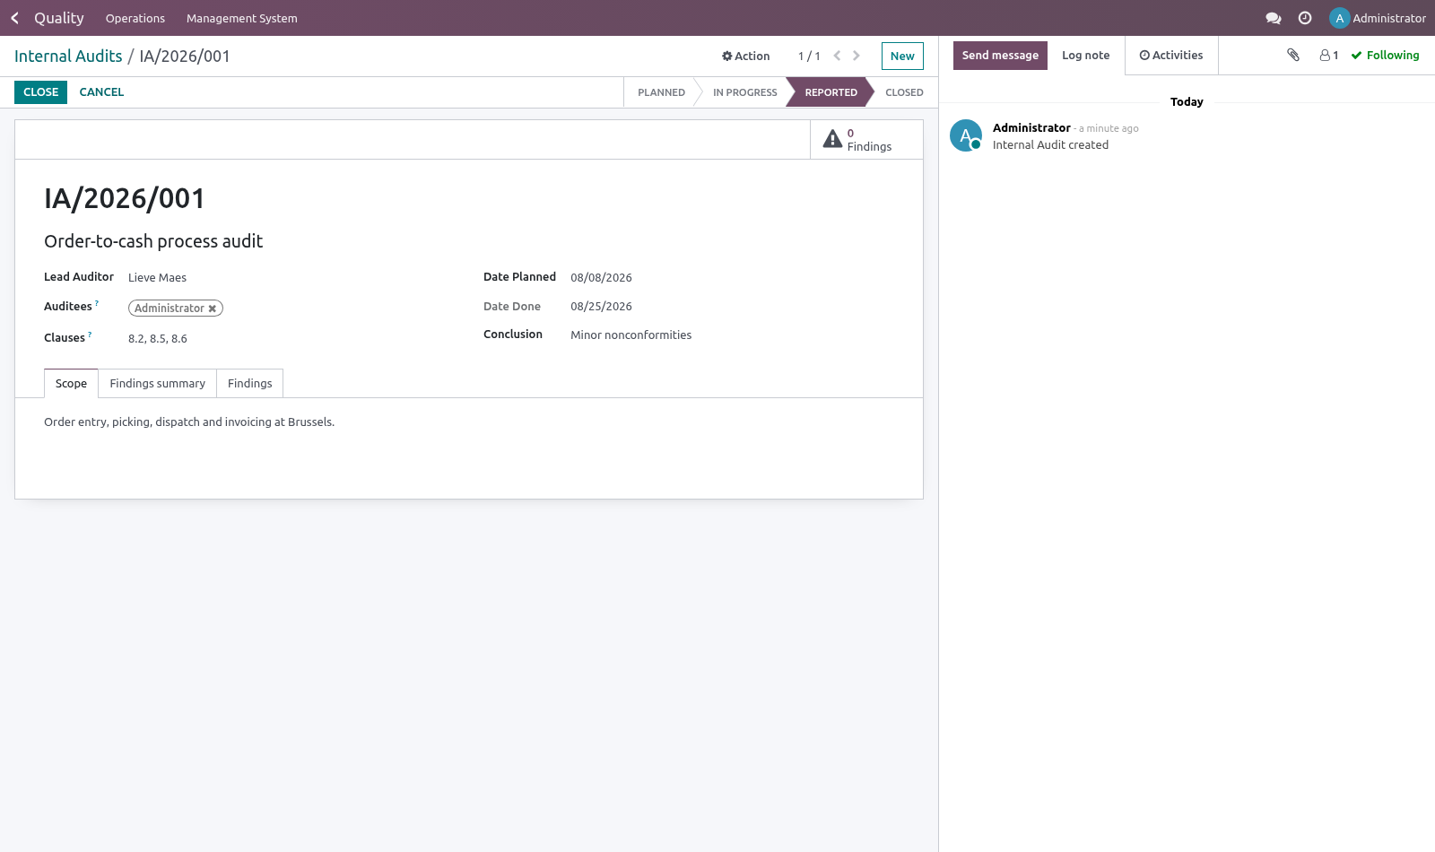Open the Findings warning stat button

click(x=866, y=140)
